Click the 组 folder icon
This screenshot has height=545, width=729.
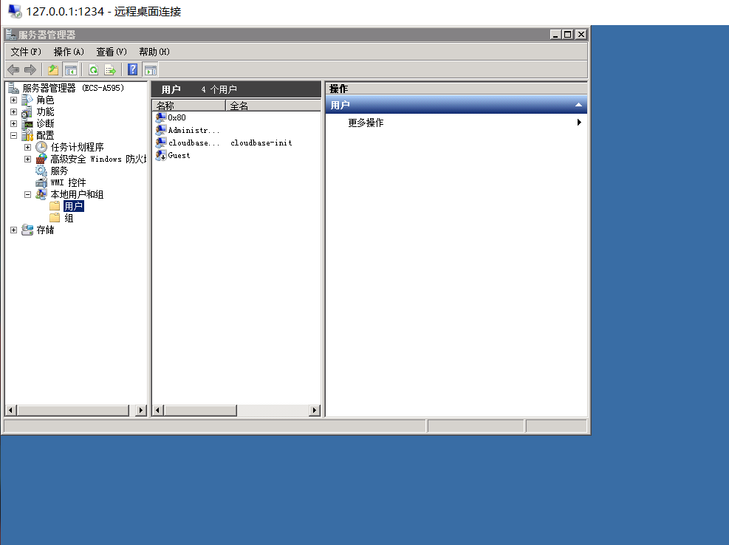pos(55,218)
